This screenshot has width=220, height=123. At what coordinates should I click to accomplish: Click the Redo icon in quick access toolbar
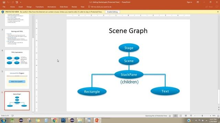[12, 2]
